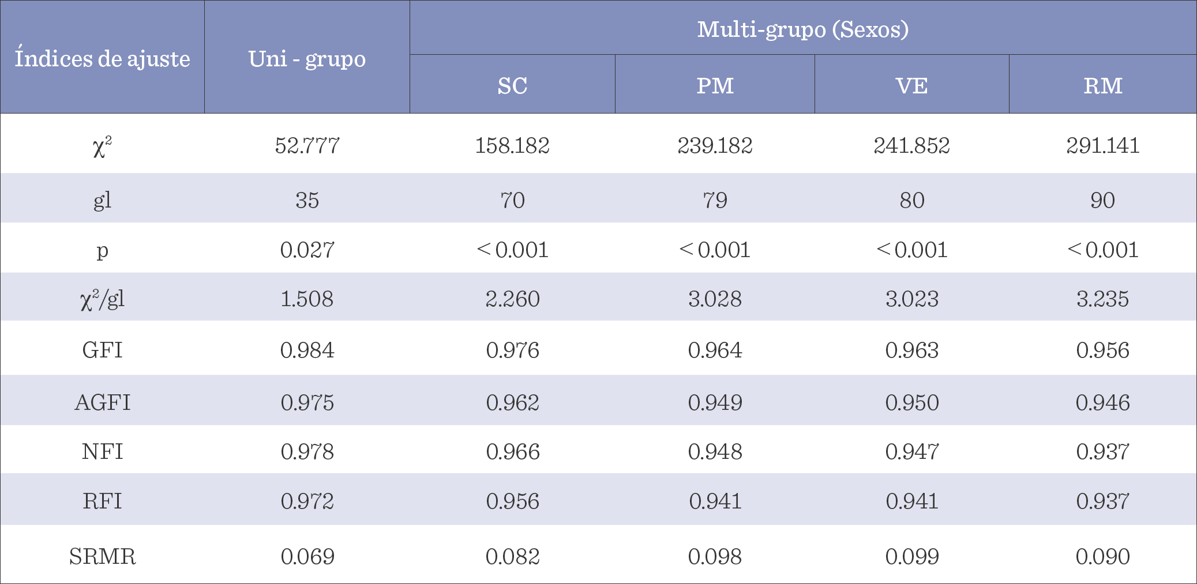This screenshot has height=584, width=1197.
Task: Click the 0.027 p value
Action: coord(307,250)
